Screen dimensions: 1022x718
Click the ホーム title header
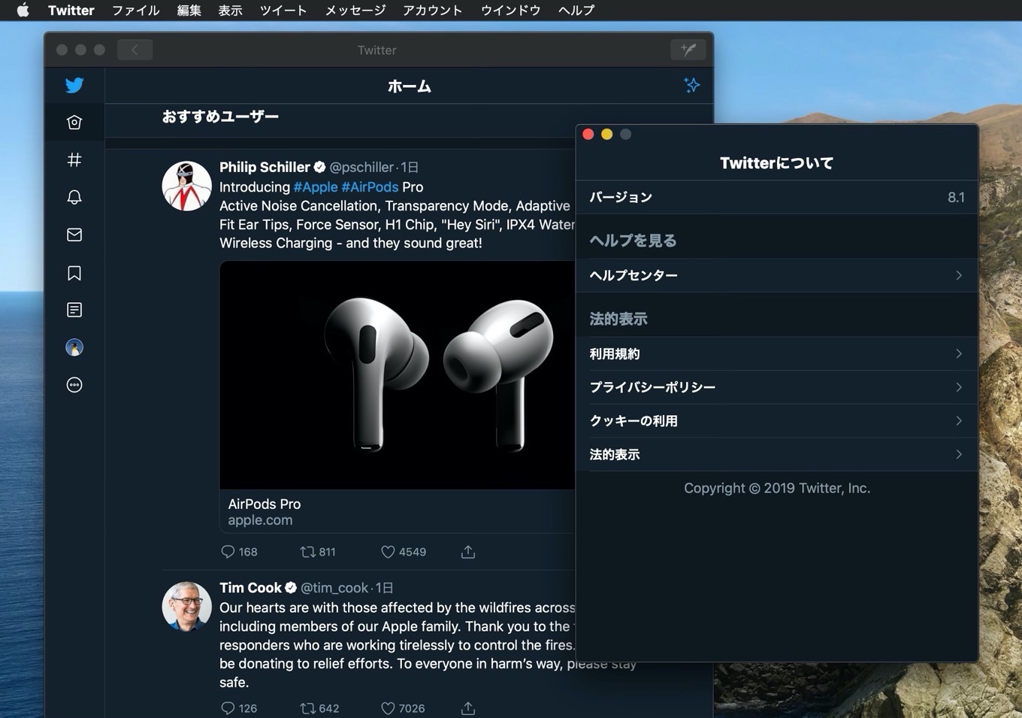tap(410, 86)
